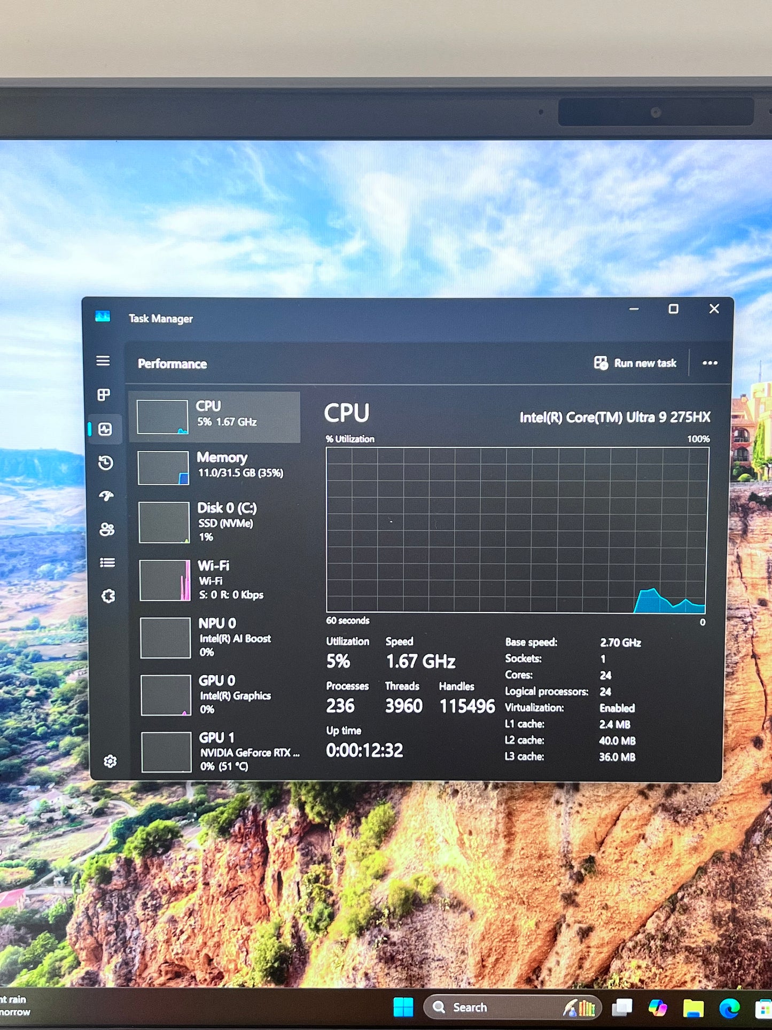Launch Microsoft Edge from the taskbar
Image resolution: width=772 pixels, height=1030 pixels.
point(729,1008)
